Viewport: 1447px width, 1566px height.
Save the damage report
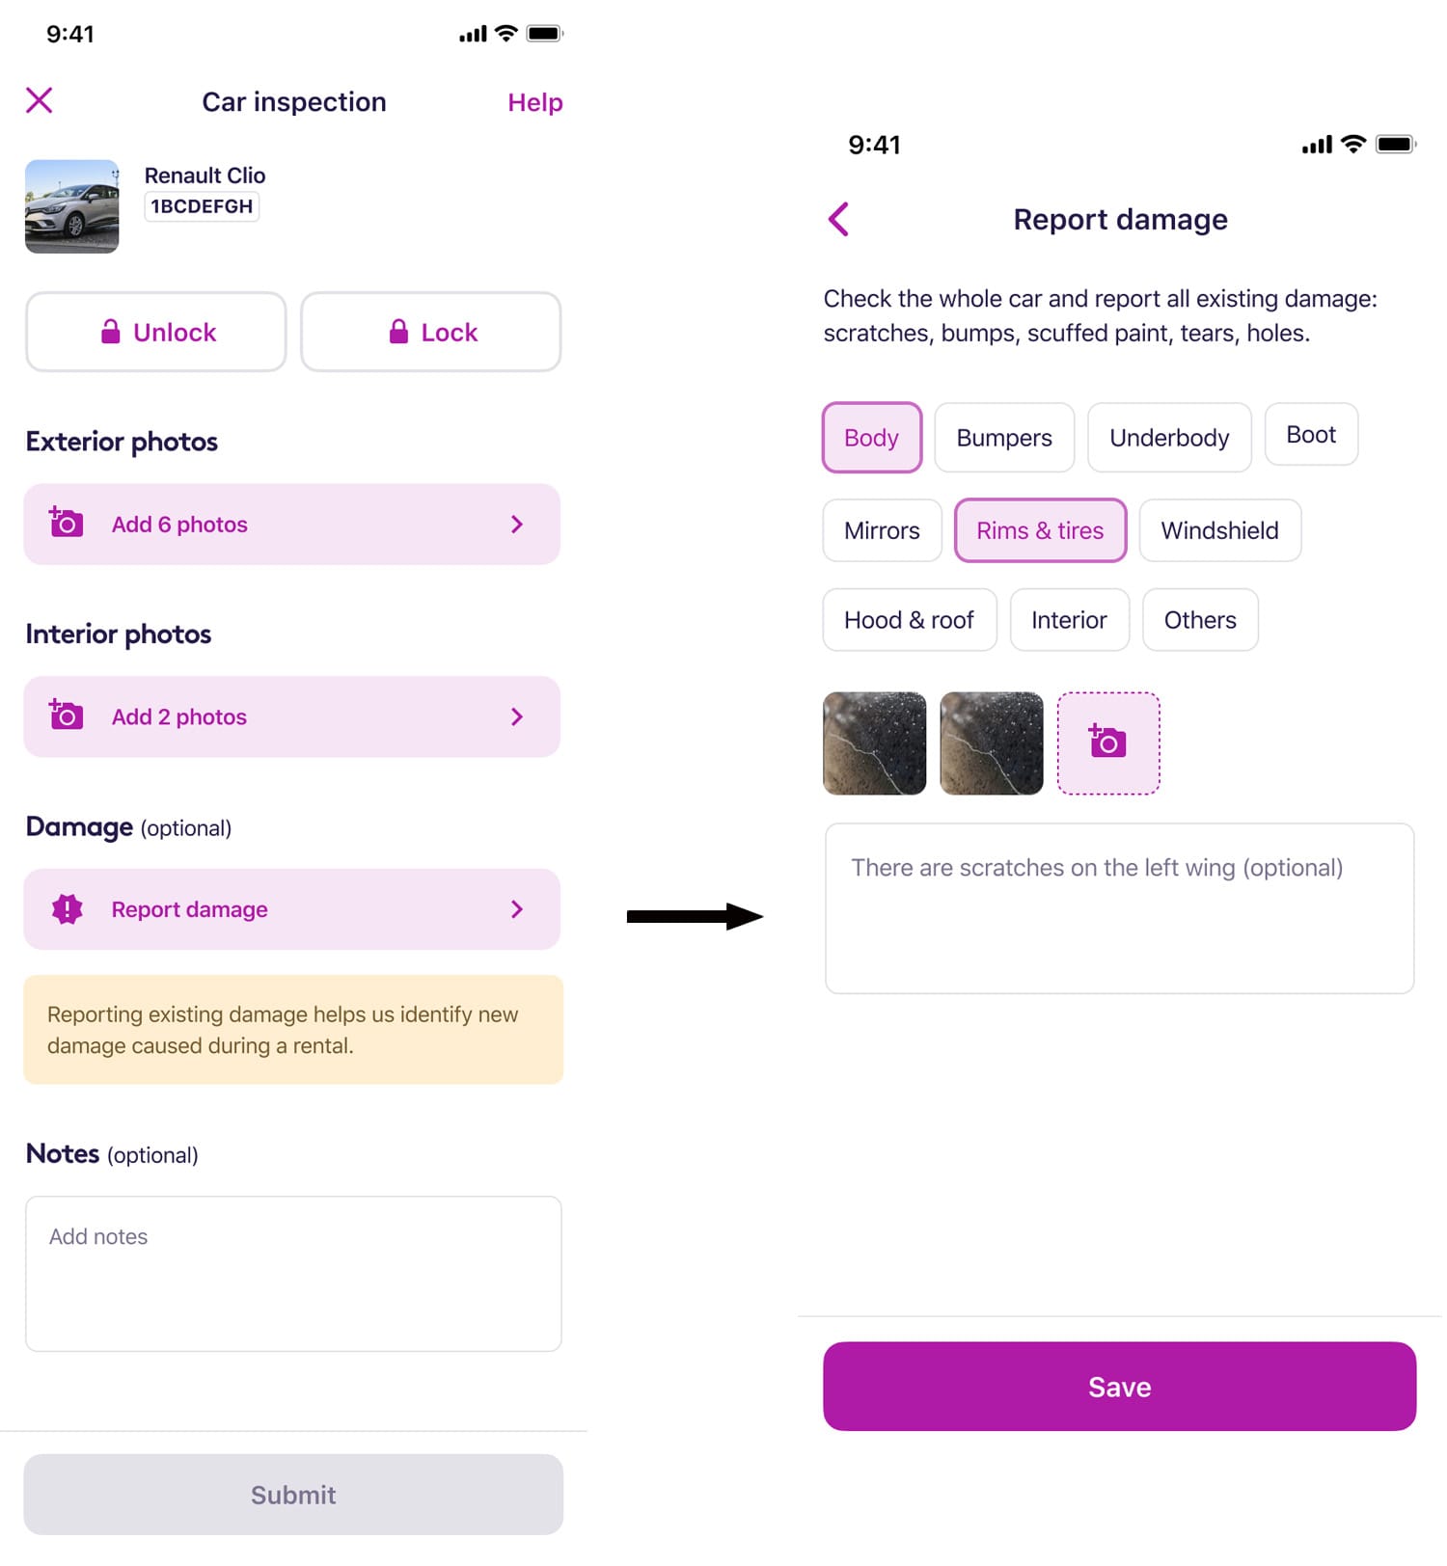[1119, 1387]
